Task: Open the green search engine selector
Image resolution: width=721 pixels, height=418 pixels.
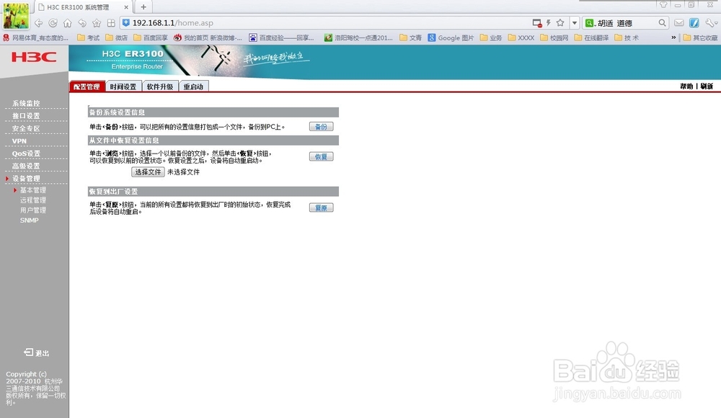Action: 590,23
